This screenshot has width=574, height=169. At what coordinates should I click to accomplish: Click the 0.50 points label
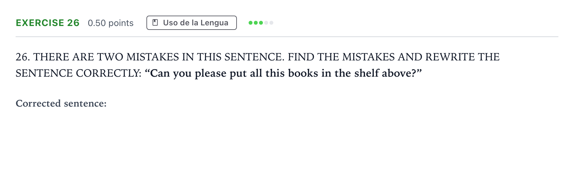[111, 23]
